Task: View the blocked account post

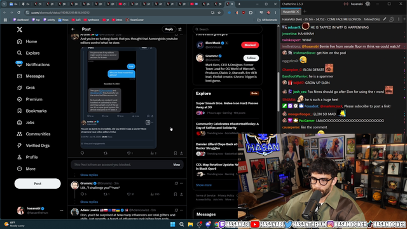Action: point(177,165)
